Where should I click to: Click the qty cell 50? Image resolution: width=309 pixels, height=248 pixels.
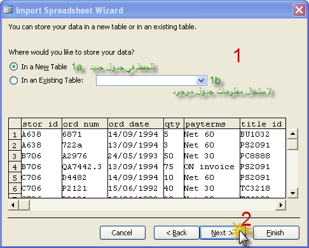(174, 156)
